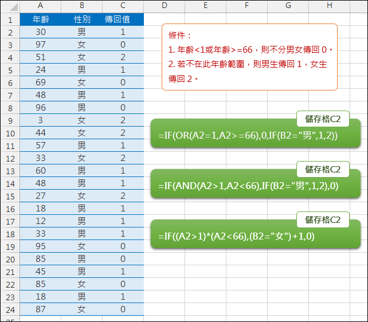
Task: Select row 24 header
Action: coord(10,309)
